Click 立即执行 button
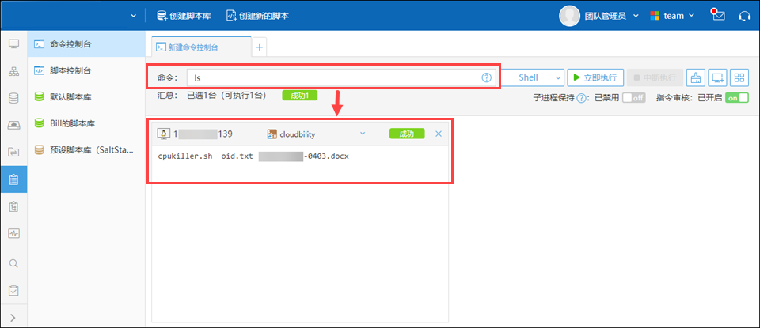Screen dimensions: 760x328 (x=595, y=77)
